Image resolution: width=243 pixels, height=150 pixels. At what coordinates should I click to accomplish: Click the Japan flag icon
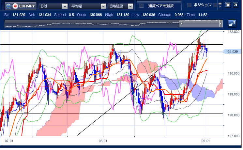pyautogui.click(x=15, y=6)
